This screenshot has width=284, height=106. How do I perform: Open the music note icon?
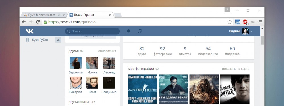click(x=140, y=31)
